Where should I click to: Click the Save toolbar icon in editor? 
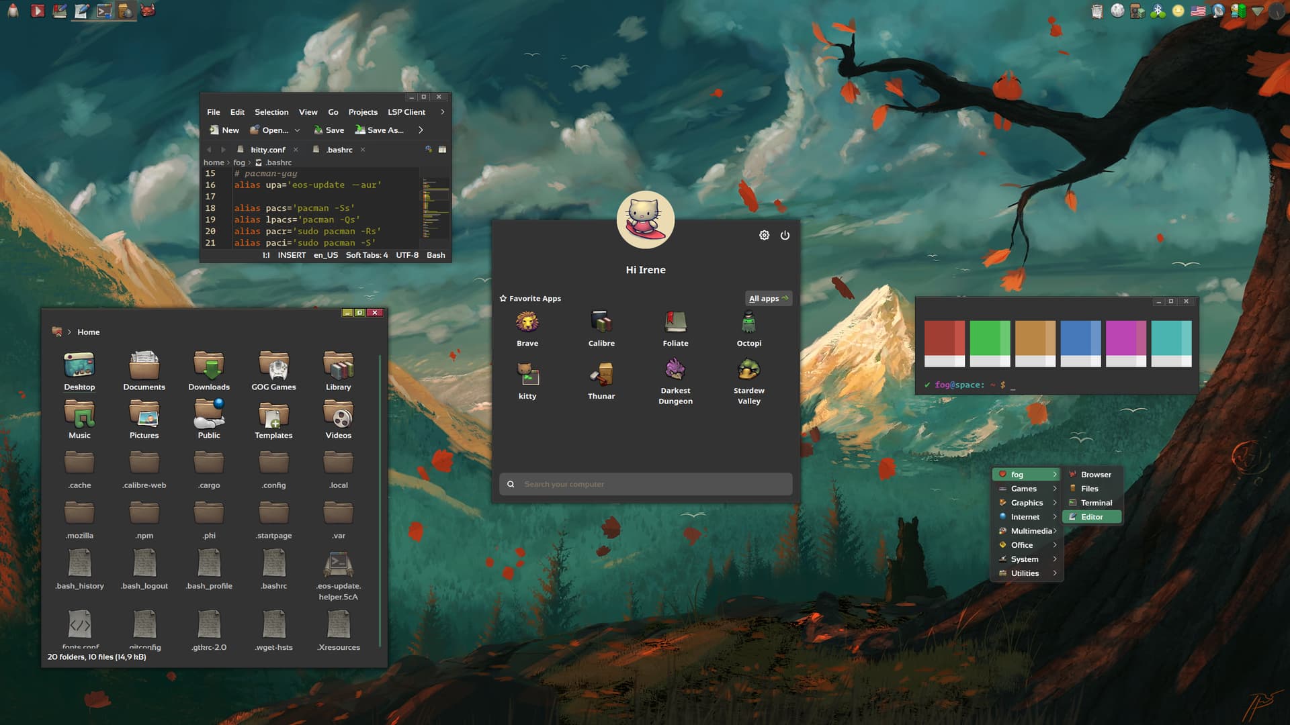329,130
